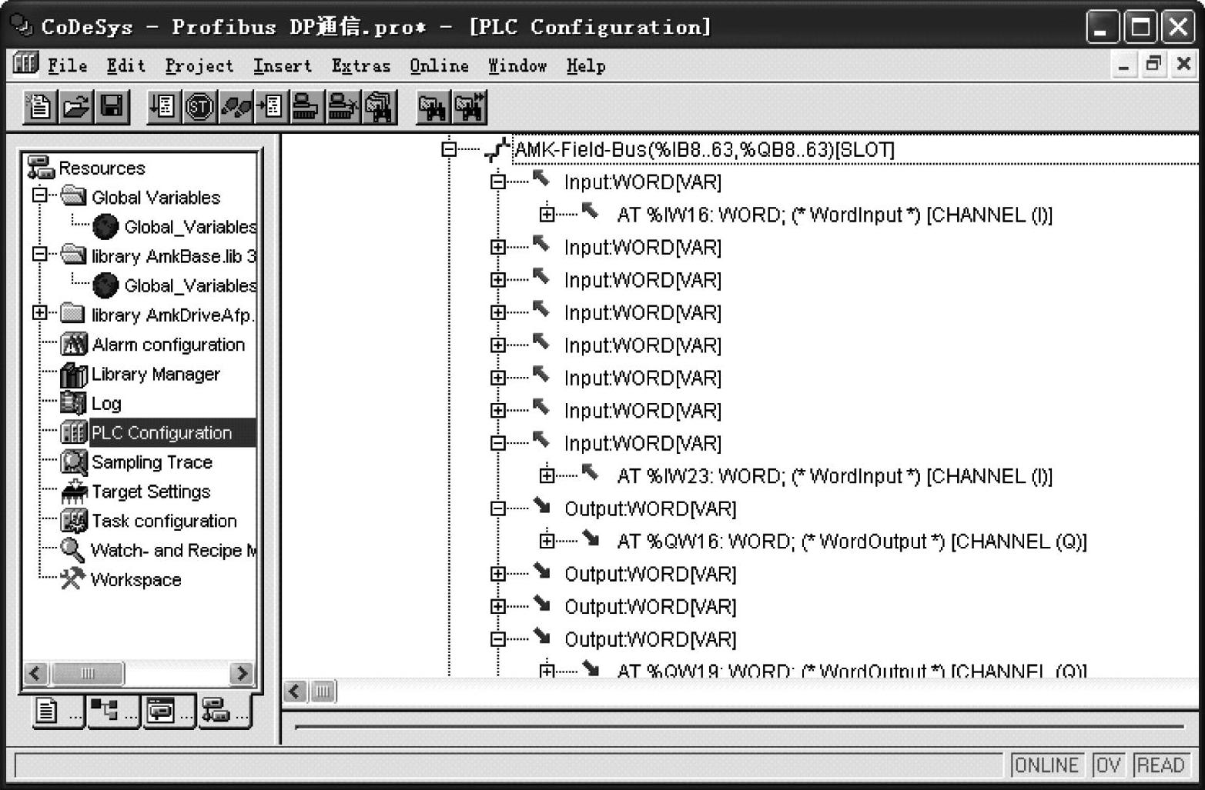Image resolution: width=1205 pixels, height=790 pixels.
Task: Click the PLC Configuration tree icon
Action: pos(74,432)
